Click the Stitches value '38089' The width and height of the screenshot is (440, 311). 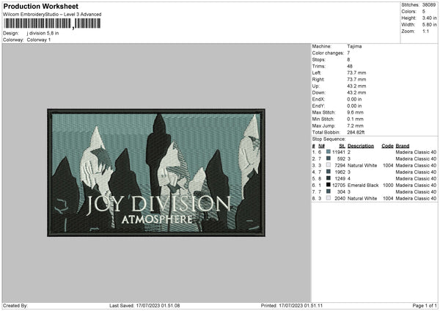point(429,5)
